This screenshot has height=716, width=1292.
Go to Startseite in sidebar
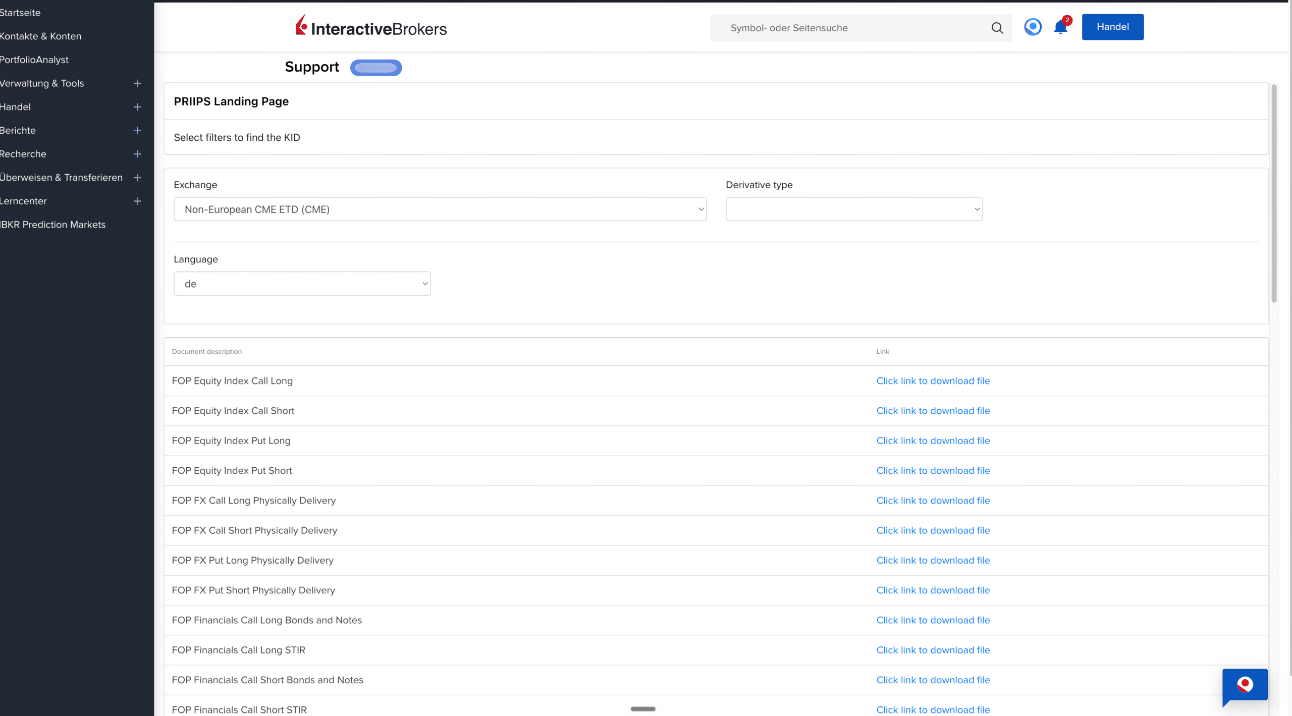coord(20,13)
